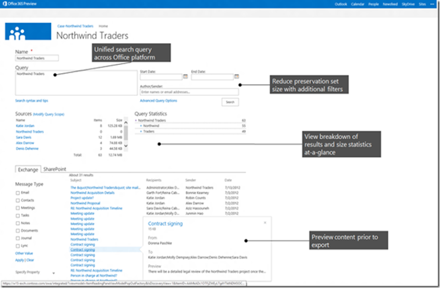Click the Modify Query Scope link
Screen dimensions: 440x288
tap(49, 114)
